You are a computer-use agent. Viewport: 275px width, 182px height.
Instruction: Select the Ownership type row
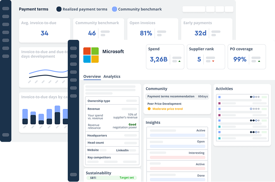point(112,101)
